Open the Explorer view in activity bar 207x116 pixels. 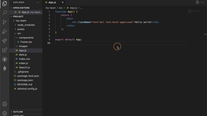click(x=5, y=4)
